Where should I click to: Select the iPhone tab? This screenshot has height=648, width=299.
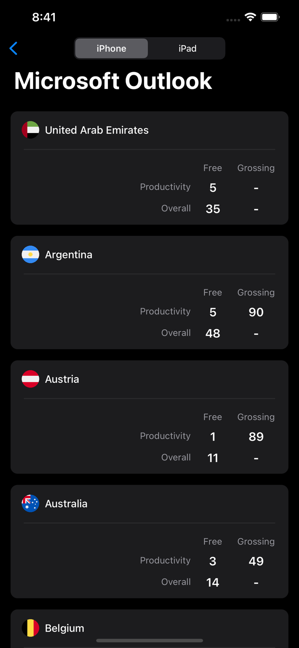point(111,48)
